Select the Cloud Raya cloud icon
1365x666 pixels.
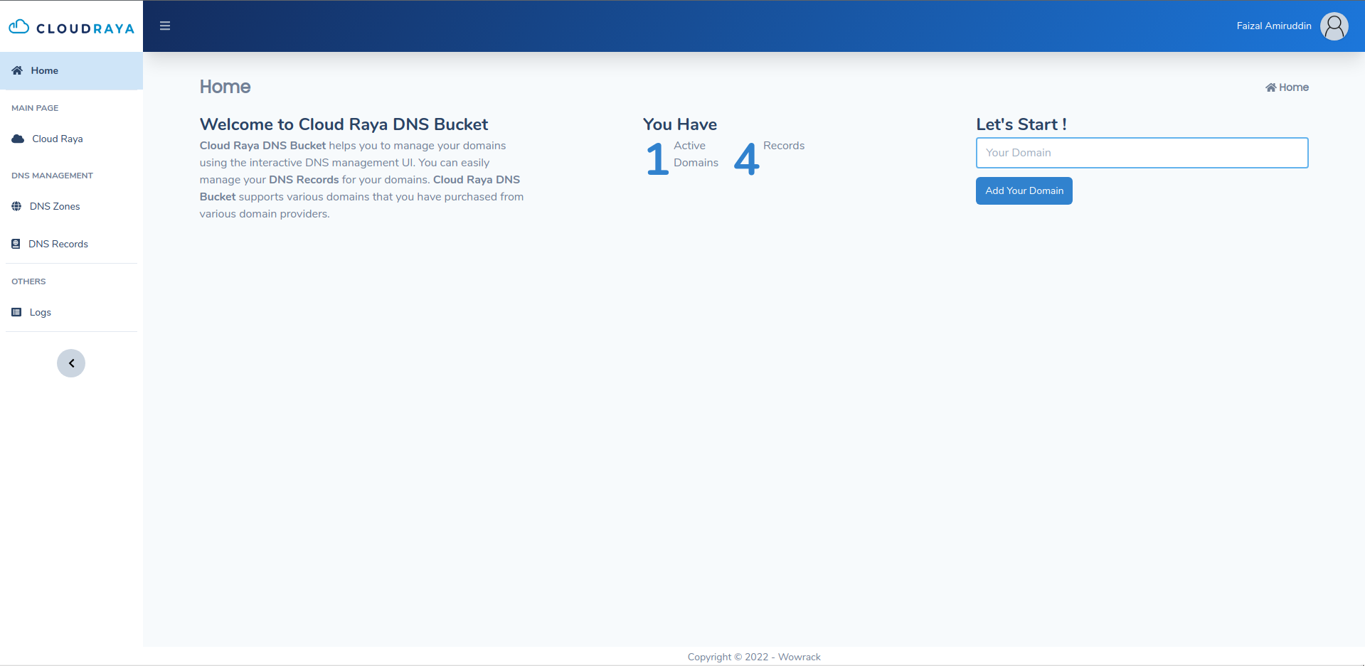(x=16, y=139)
